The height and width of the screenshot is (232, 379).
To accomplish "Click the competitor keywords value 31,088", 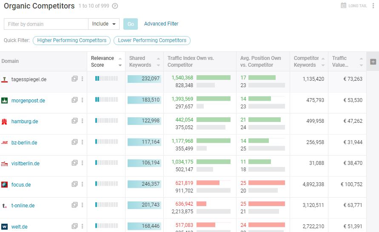I will [x=316, y=163].
